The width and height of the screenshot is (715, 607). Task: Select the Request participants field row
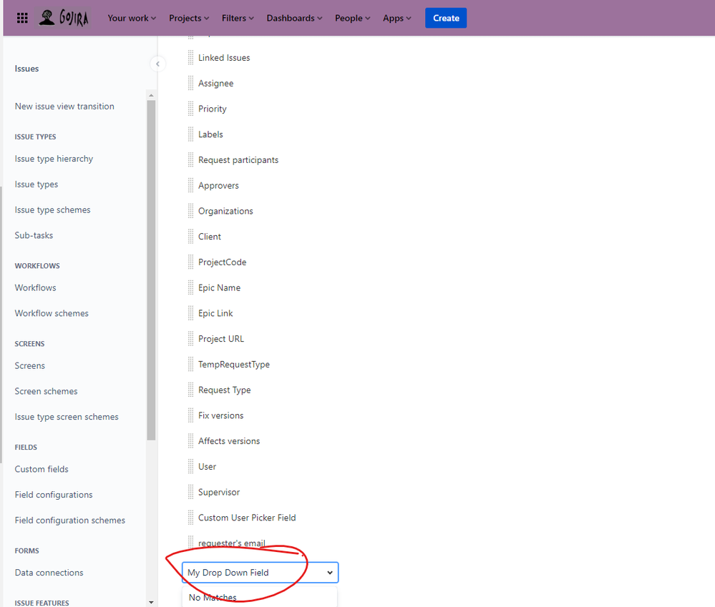238,160
